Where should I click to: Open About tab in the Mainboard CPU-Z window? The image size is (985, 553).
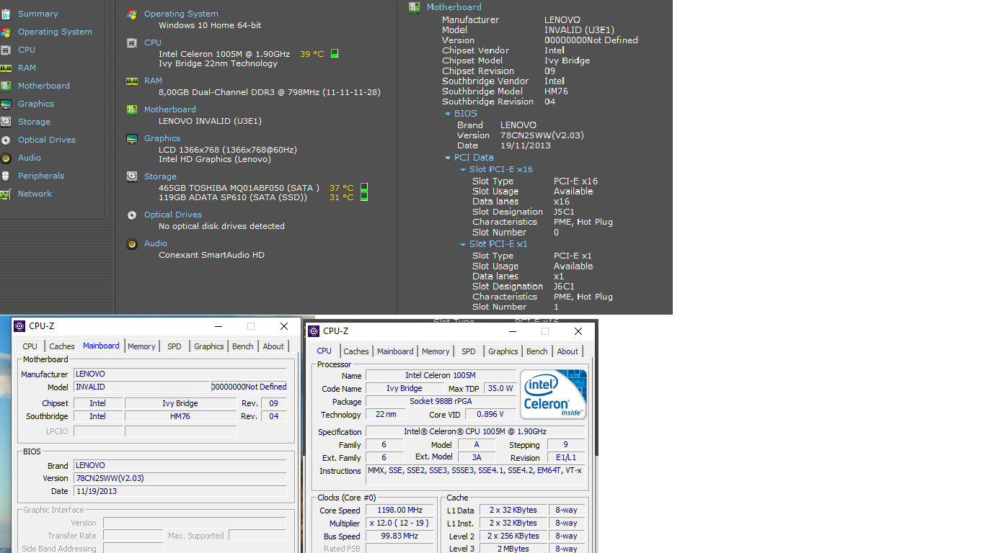pos(273,346)
